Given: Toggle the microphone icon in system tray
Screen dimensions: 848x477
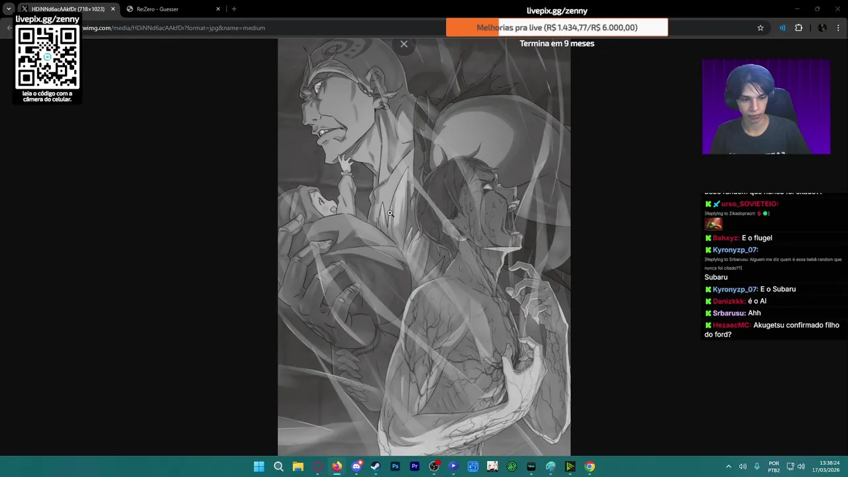Looking at the screenshot, I should (757, 466).
